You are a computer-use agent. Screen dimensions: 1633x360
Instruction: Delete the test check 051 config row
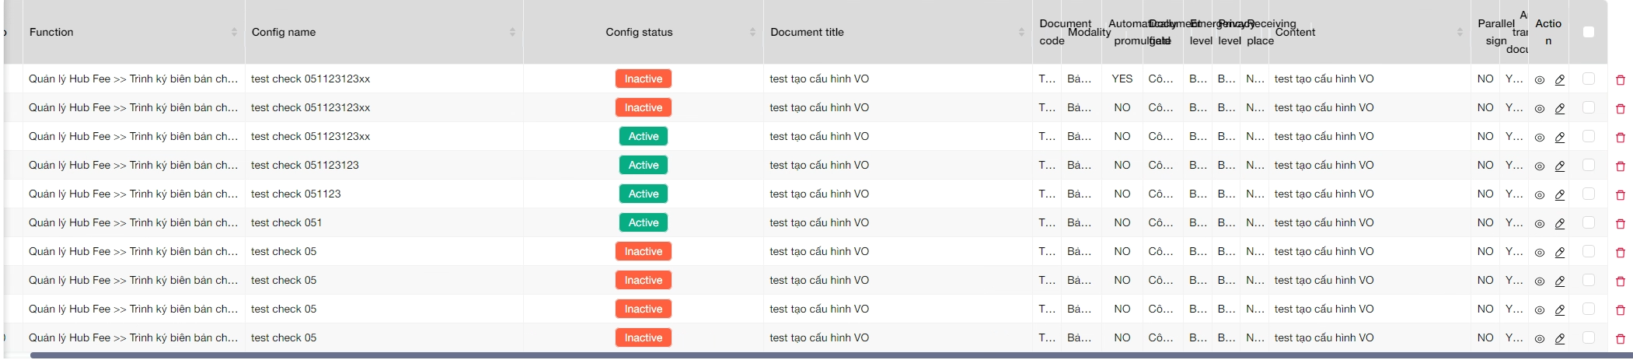tap(1620, 223)
